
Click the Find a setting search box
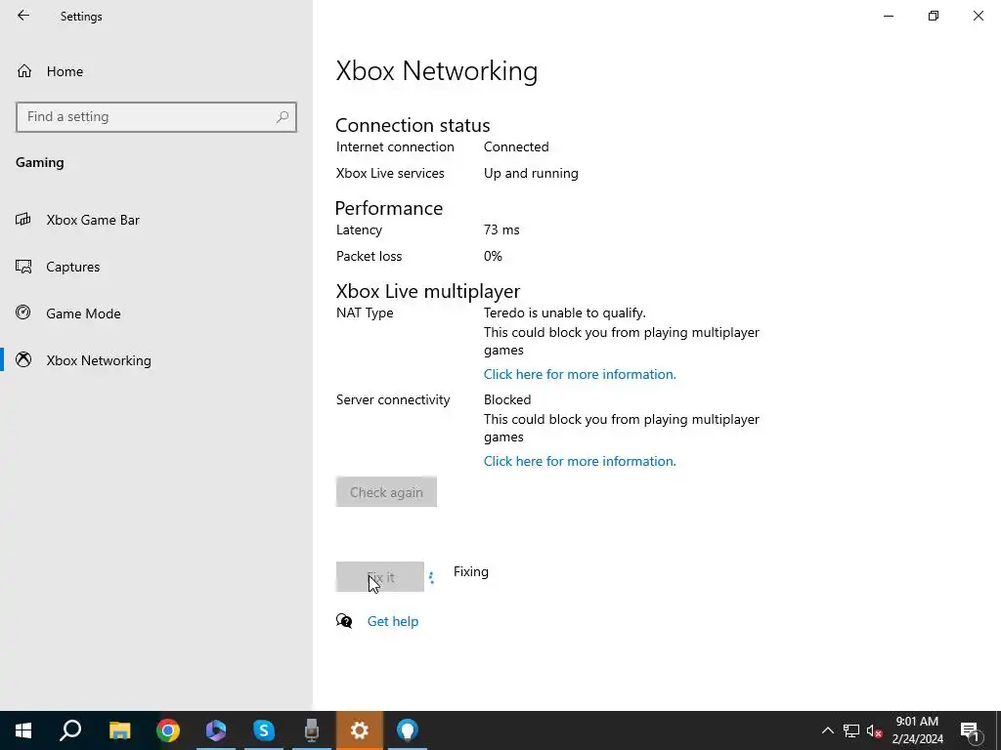(156, 117)
